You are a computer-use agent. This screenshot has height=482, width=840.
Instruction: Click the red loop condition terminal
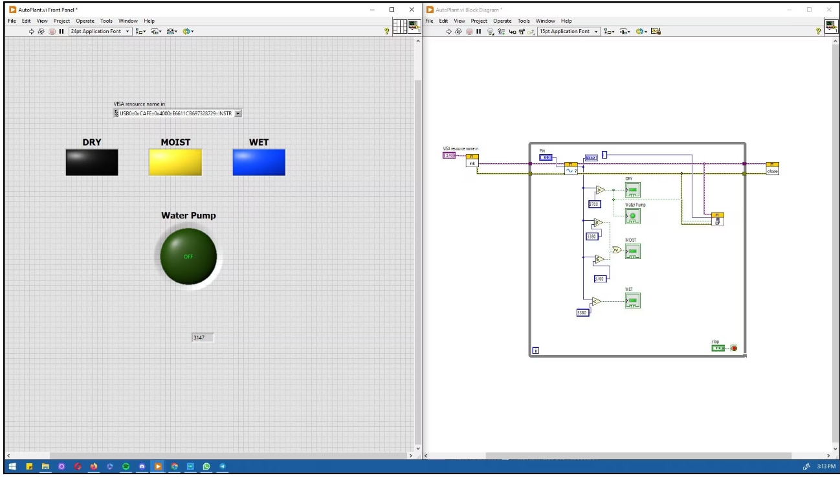734,348
